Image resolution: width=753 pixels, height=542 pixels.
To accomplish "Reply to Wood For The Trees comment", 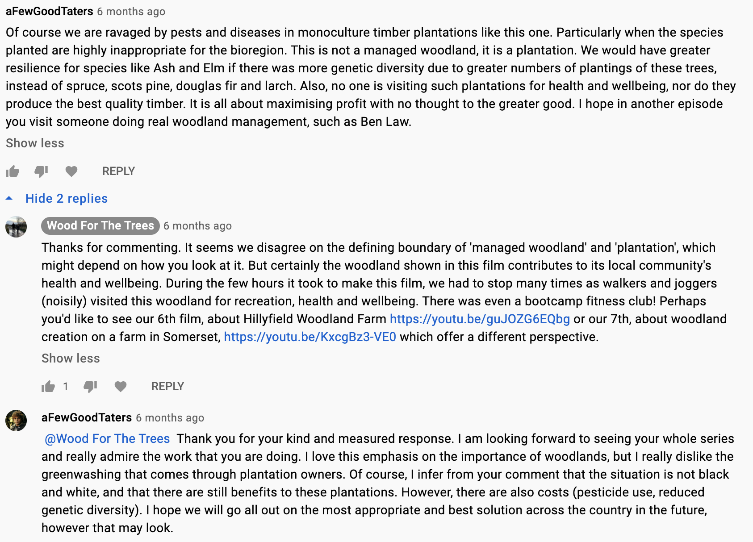I will point(167,387).
